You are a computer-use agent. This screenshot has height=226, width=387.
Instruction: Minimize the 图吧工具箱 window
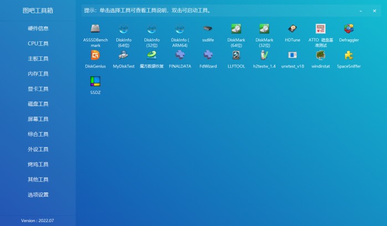pos(361,10)
